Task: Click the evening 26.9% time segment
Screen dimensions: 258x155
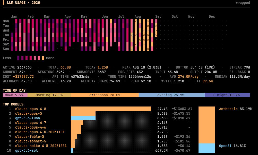Action: (172, 95)
